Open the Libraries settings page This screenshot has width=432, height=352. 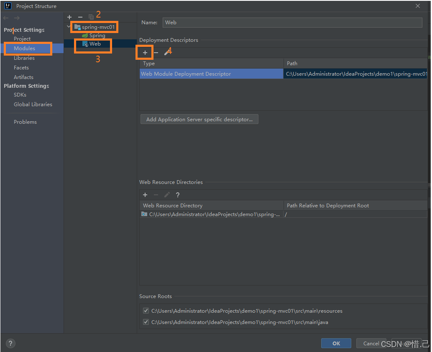tap(24, 58)
